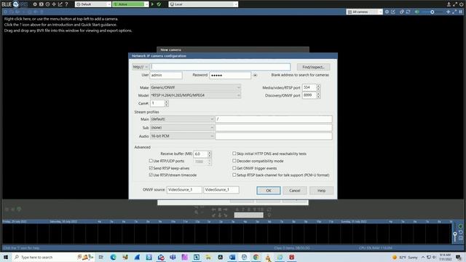Image resolution: width=466 pixels, height=262 pixels.
Task: Enable Skip initial HTTP DNS and reachability tests
Action: [234, 154]
